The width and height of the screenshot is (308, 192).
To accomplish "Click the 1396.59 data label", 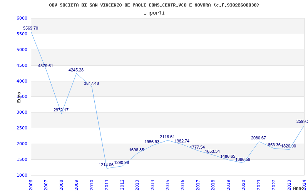I will [243, 159].
